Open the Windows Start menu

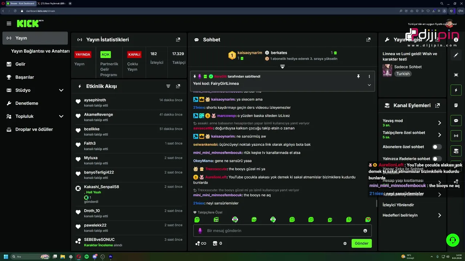coord(6,257)
